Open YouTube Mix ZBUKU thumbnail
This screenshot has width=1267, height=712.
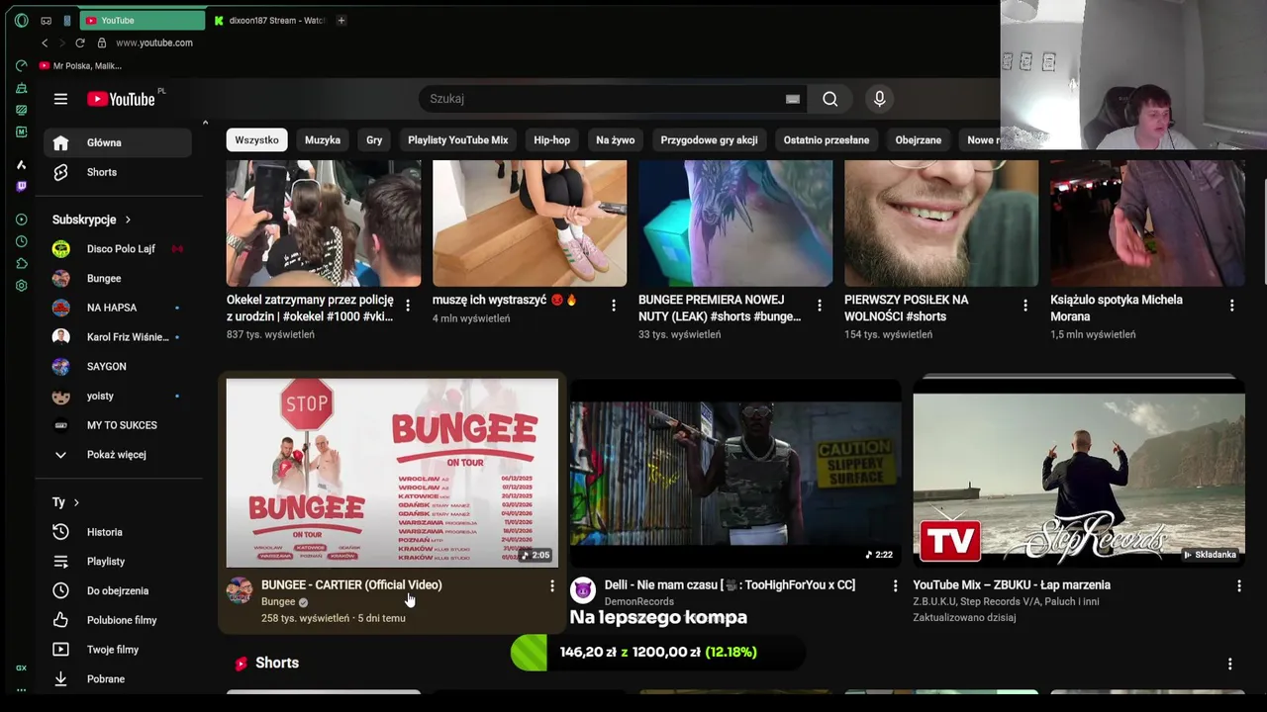coord(1079,473)
